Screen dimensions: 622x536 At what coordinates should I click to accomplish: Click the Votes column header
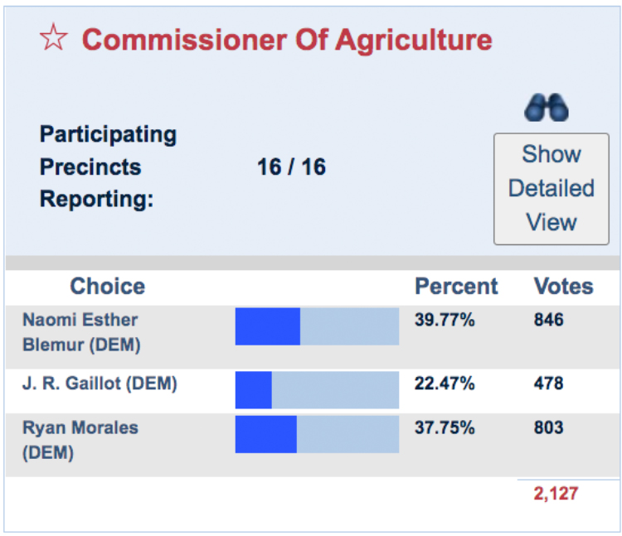point(563,287)
